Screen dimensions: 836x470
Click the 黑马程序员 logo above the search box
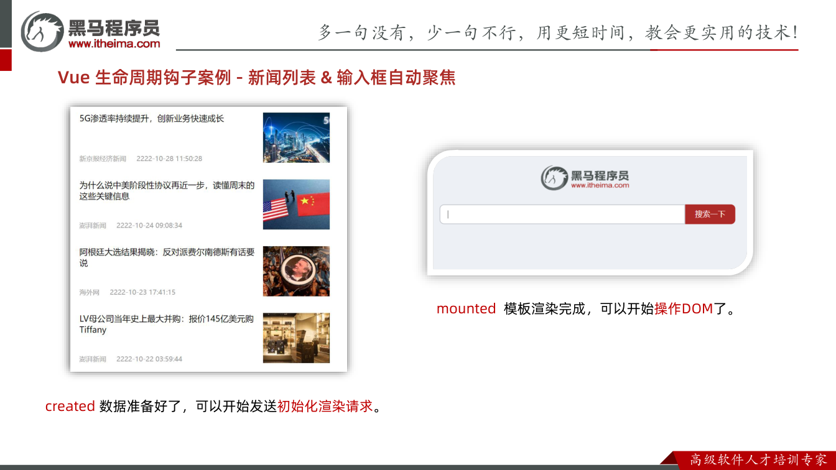tap(585, 177)
